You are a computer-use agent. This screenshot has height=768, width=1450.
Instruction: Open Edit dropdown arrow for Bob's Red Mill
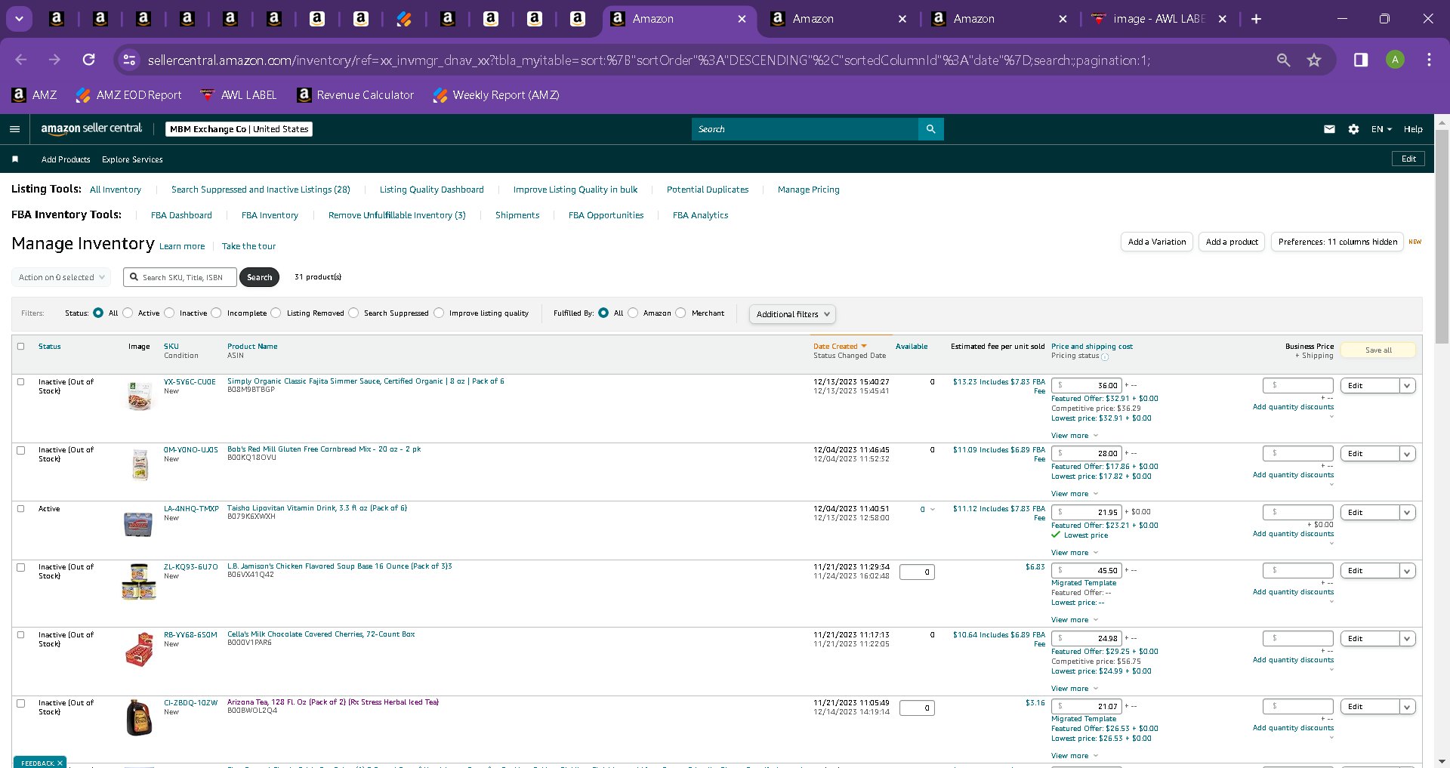pos(1407,454)
